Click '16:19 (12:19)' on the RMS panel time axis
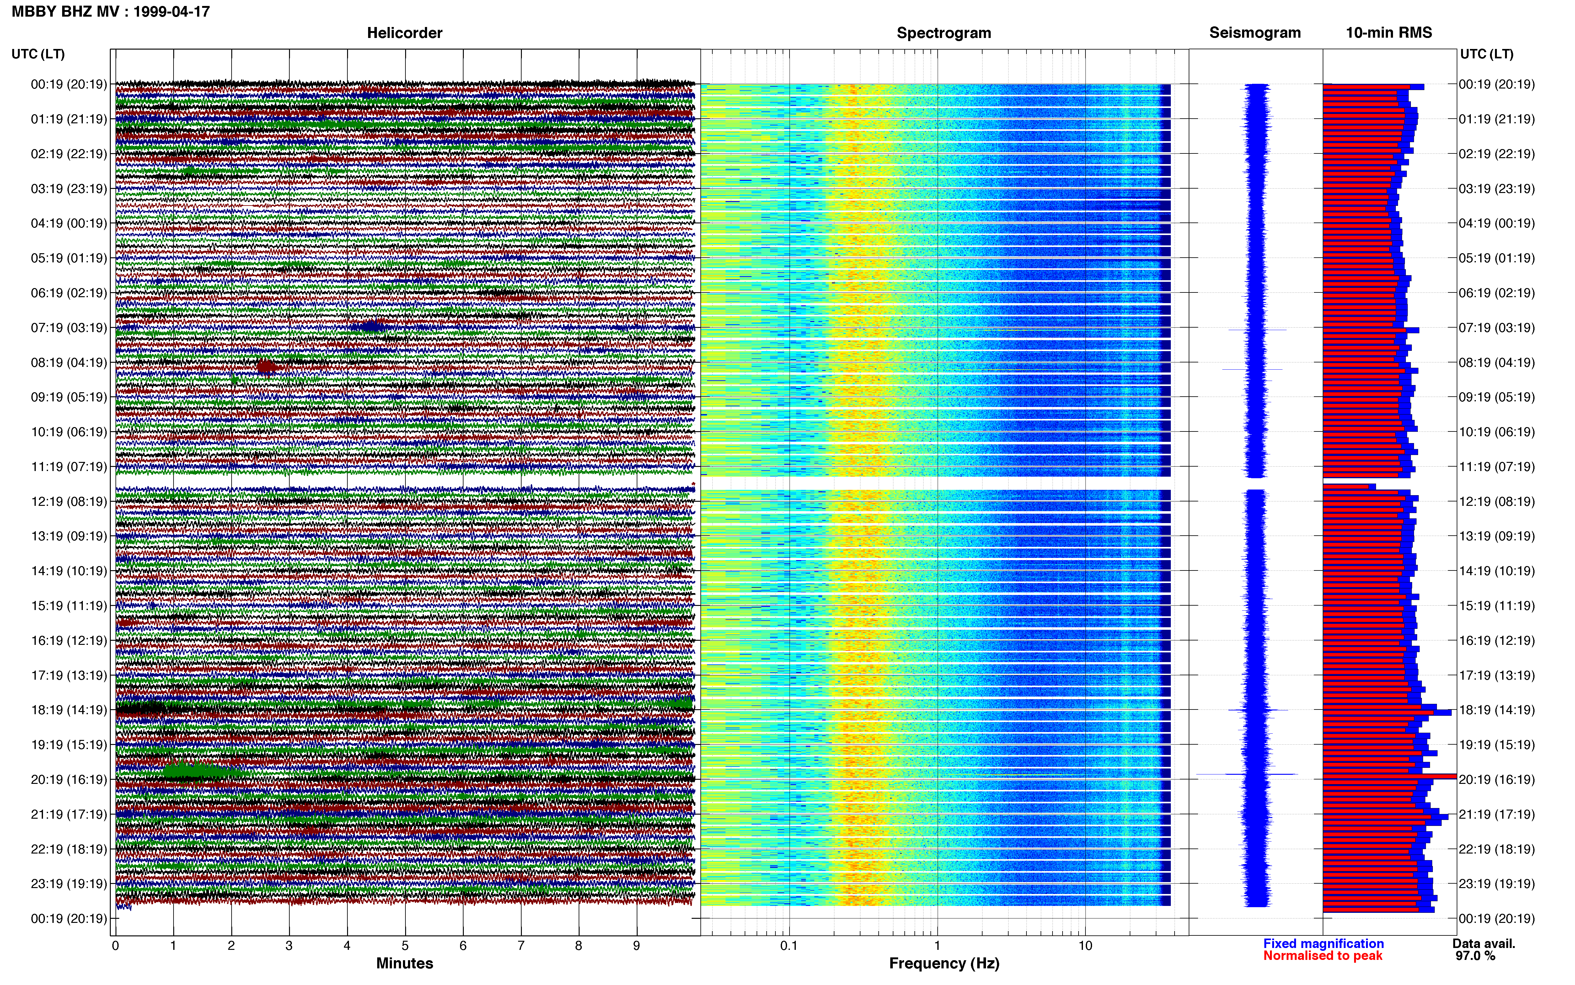Screen dimensions: 1575x985 click(1496, 640)
